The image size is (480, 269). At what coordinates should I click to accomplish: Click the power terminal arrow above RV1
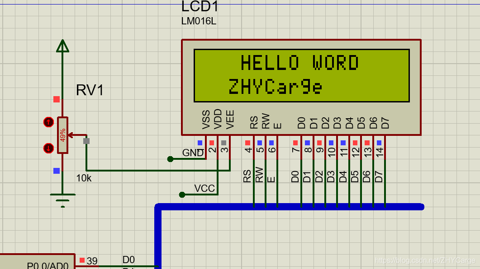tap(62, 46)
